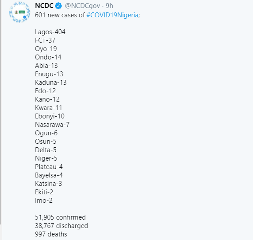253x240 pixels.
Task: Click the vertical bar on left edge
Action: point(0,112)
